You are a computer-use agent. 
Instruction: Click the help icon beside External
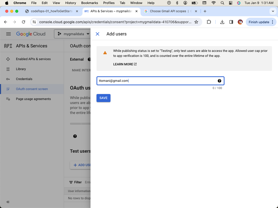point(89,59)
